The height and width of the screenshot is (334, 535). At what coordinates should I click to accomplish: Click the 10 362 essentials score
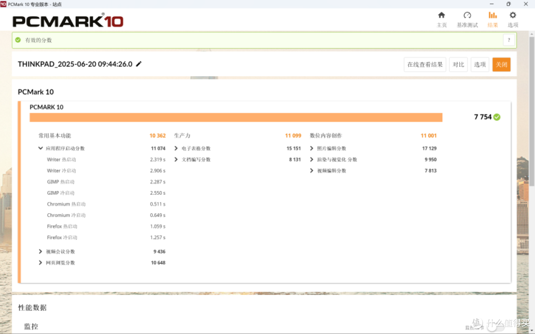158,136
